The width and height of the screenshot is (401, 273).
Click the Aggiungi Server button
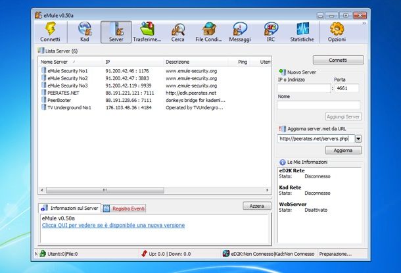click(343, 116)
